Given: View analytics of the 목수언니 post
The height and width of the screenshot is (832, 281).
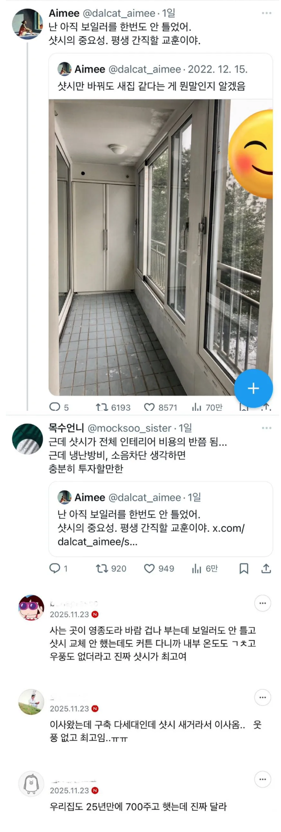Looking at the screenshot, I should tap(196, 568).
